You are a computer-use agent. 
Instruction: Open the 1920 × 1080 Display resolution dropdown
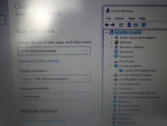point(55,79)
